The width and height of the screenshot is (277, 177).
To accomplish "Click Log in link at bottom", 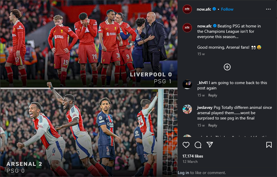I will coord(183,173).
